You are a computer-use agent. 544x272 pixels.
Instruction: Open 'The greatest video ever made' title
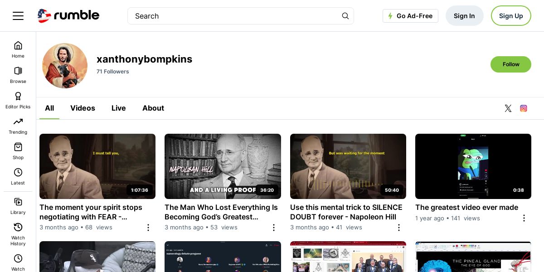pyautogui.click(x=466, y=208)
